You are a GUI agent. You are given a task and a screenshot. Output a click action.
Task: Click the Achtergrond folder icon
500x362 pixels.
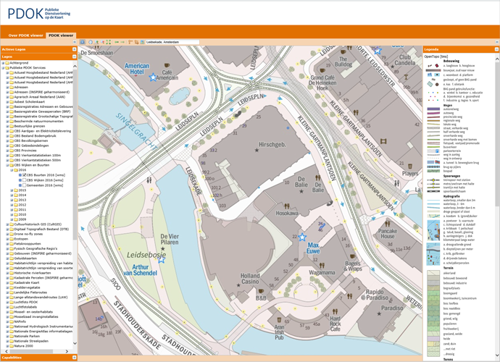(x=7, y=63)
